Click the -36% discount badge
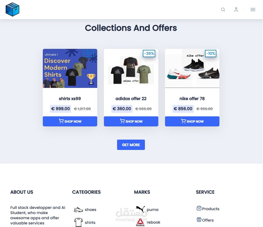 point(149,54)
